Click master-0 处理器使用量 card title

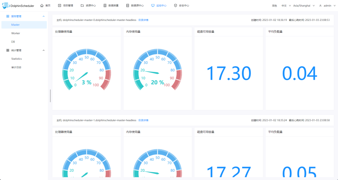pos(64,32)
